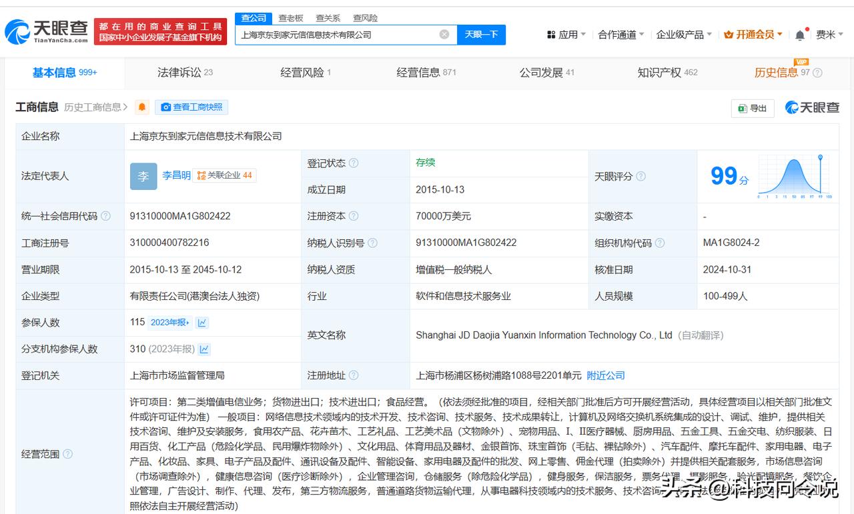Click help icon next to 注册地址
Image resolution: width=854 pixels, height=514 pixels.
[354, 375]
